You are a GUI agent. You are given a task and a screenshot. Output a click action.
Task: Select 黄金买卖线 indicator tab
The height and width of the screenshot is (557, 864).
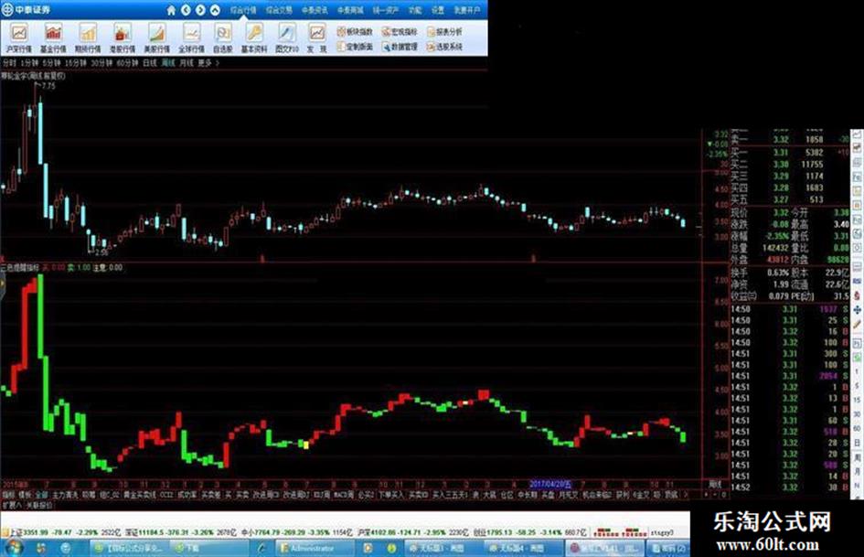pos(140,495)
